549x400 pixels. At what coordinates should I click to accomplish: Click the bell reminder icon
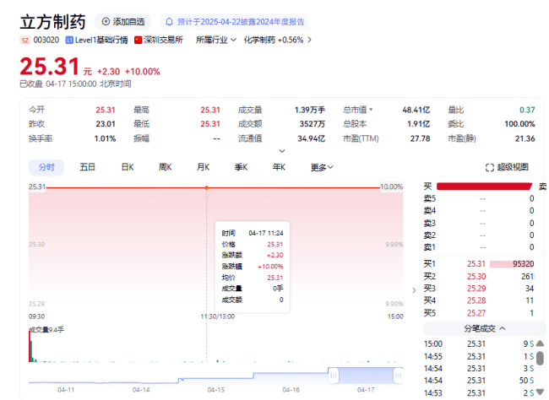tap(169, 22)
